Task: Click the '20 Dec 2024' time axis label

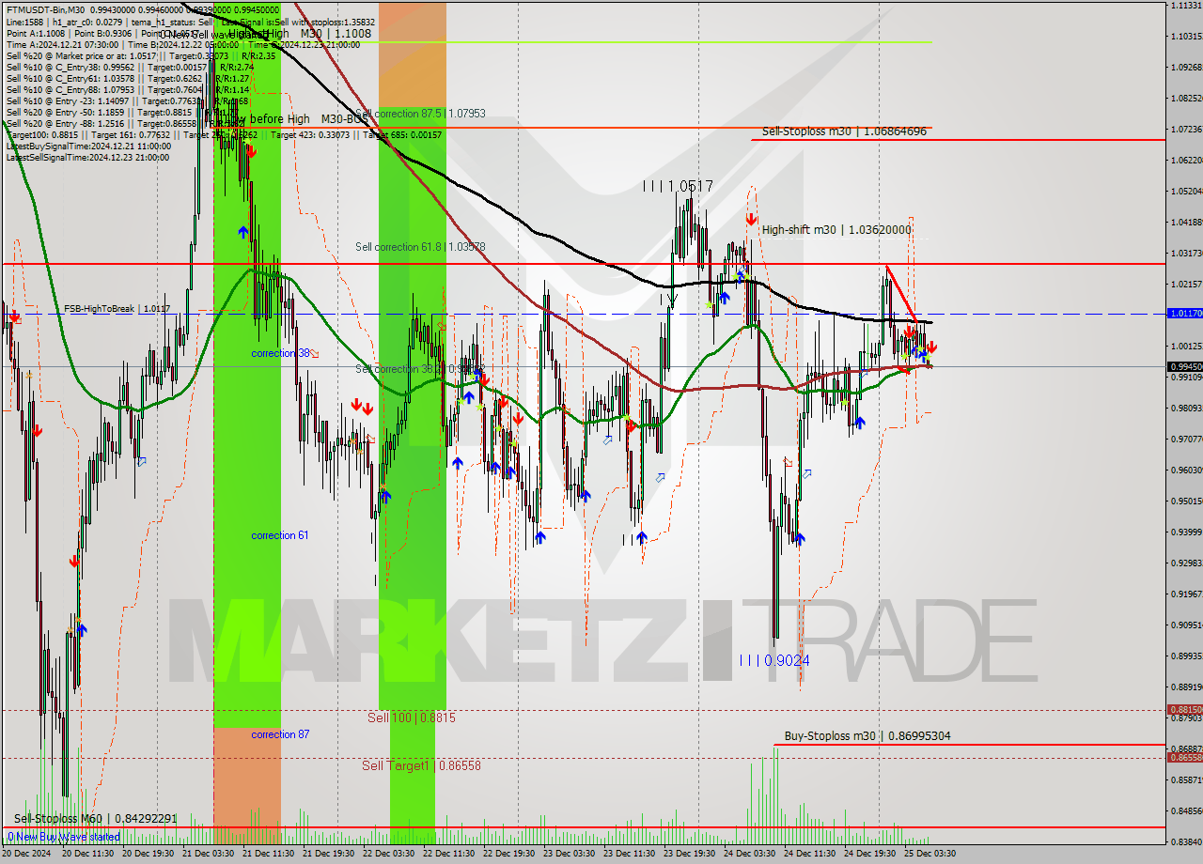Action: tap(27, 855)
